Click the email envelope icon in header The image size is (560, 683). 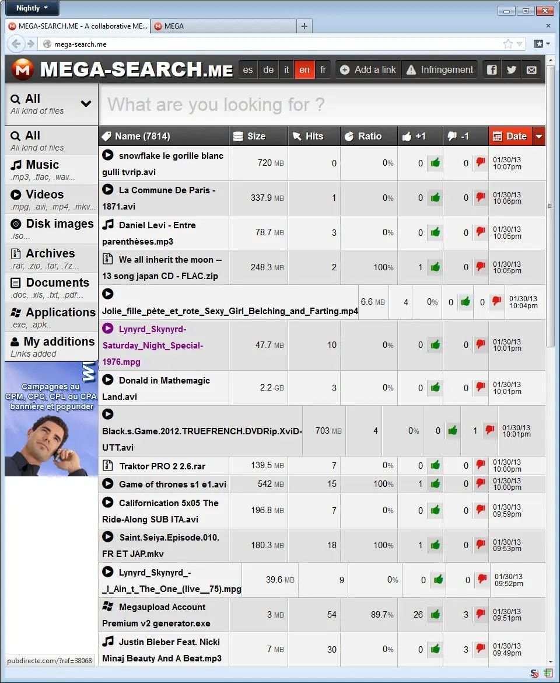(531, 69)
